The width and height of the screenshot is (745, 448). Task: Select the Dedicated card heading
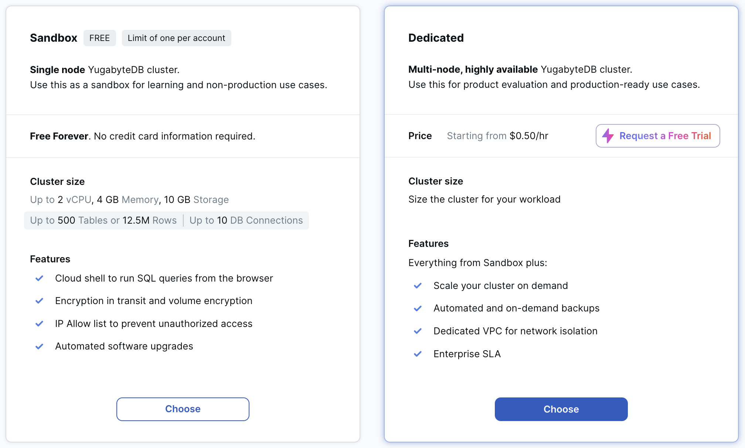pyautogui.click(x=436, y=38)
